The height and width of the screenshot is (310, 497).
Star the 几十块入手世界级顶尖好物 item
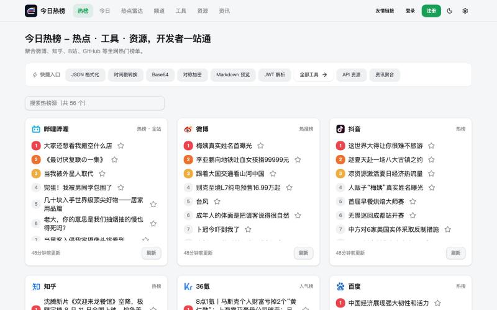point(153,205)
